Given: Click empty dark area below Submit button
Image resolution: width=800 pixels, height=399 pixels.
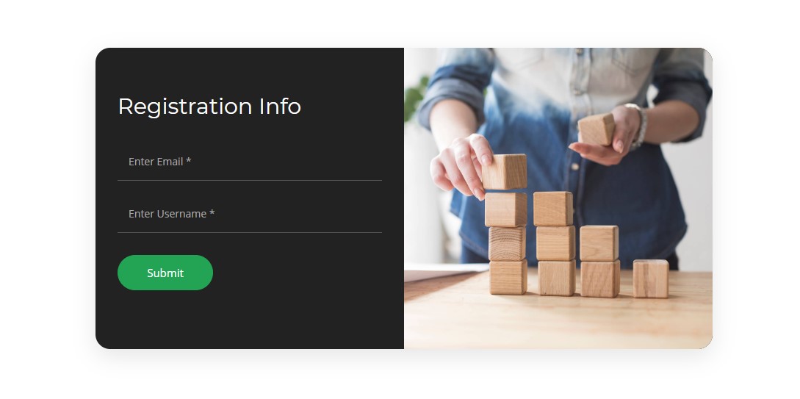Looking at the screenshot, I should 250,320.
